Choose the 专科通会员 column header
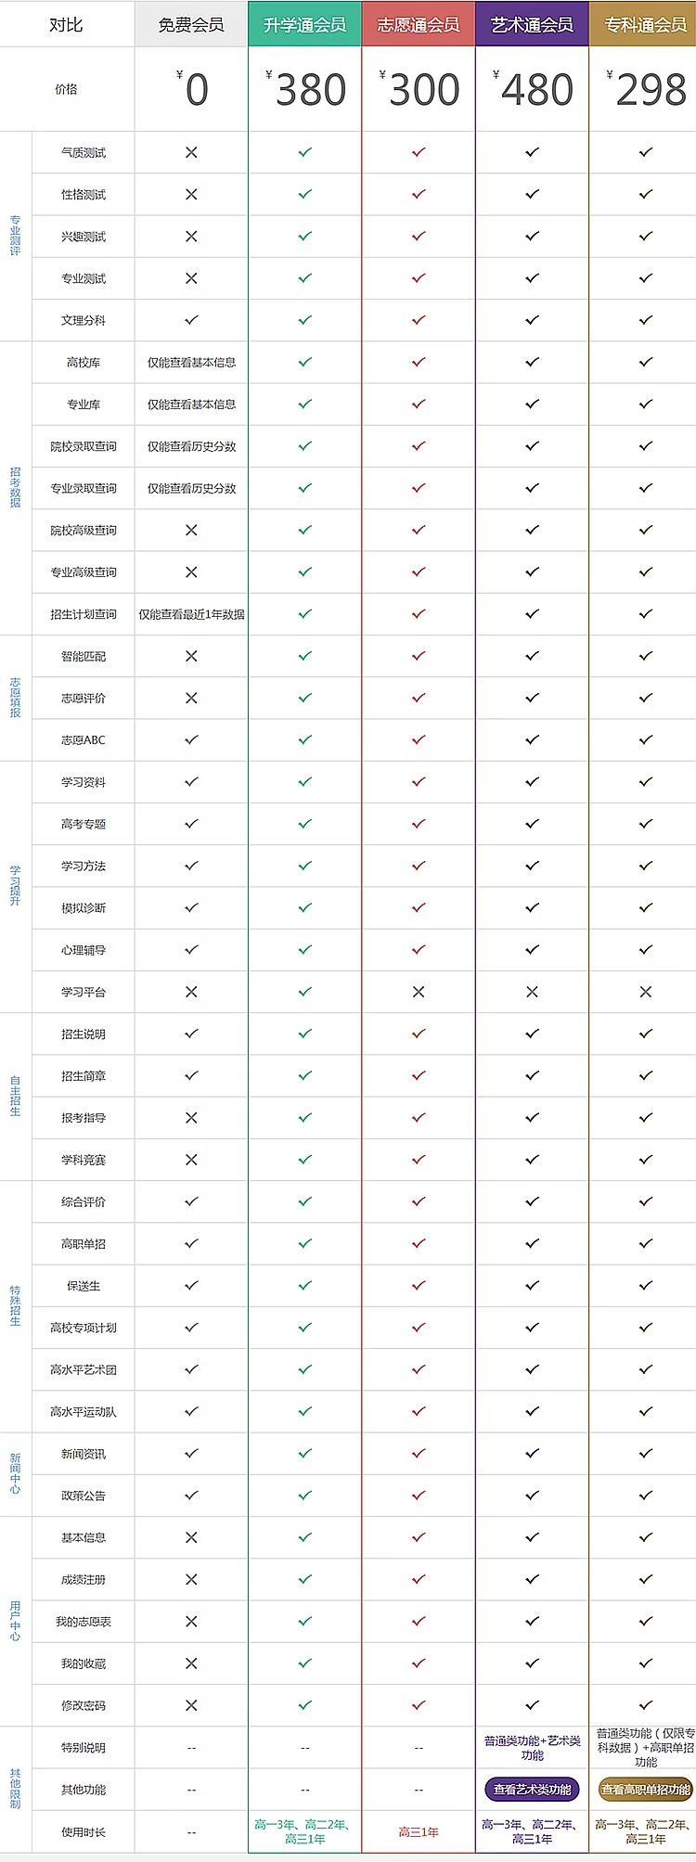The image size is (696, 1862). click(645, 24)
